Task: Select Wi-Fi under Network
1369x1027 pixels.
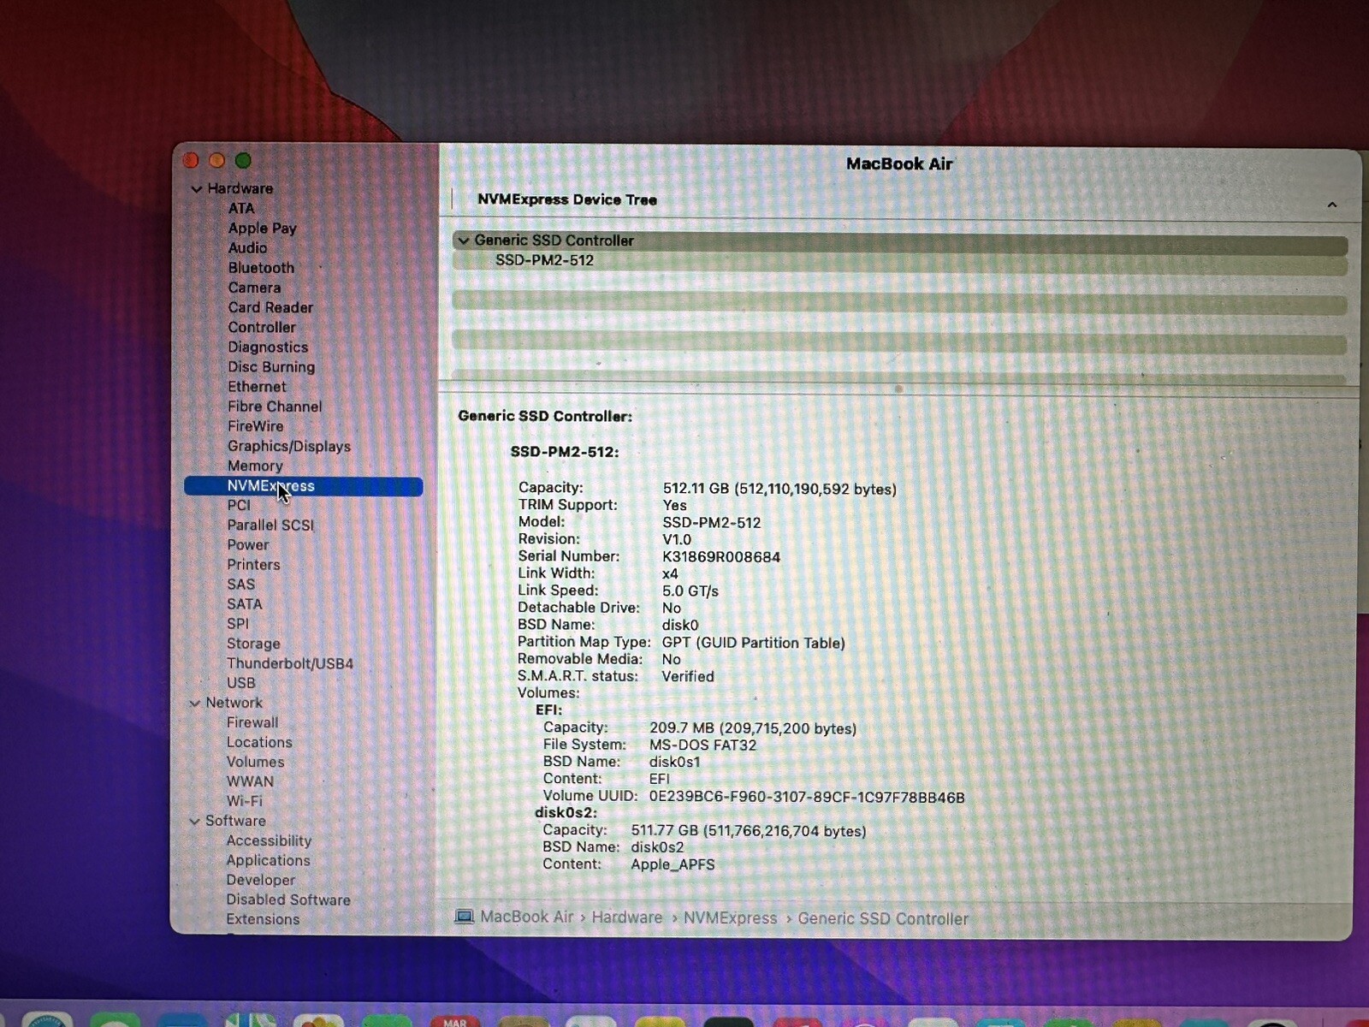Action: pyautogui.click(x=245, y=801)
